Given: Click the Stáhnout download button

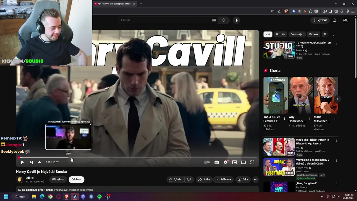Looking at the screenshot, I should click(x=223, y=180).
